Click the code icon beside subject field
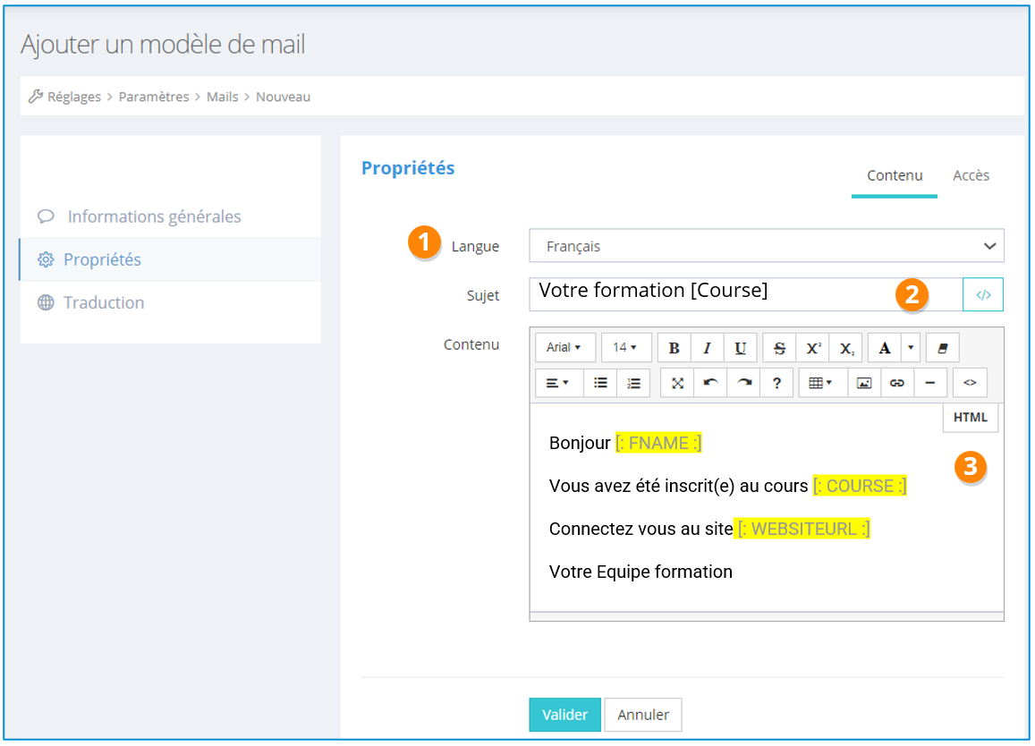Screen dimensions: 1035x746 pyautogui.click(x=983, y=294)
